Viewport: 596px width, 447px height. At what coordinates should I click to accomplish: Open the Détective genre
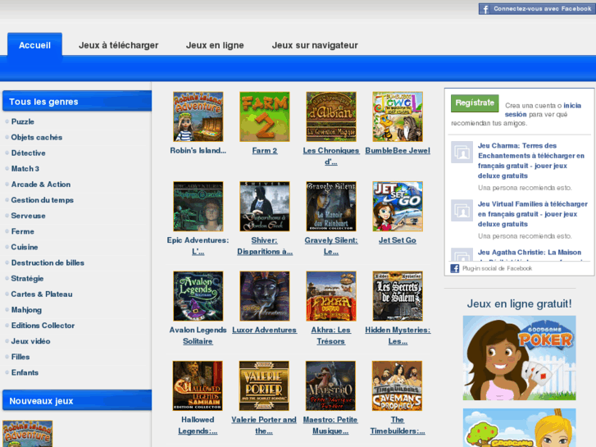point(28,153)
